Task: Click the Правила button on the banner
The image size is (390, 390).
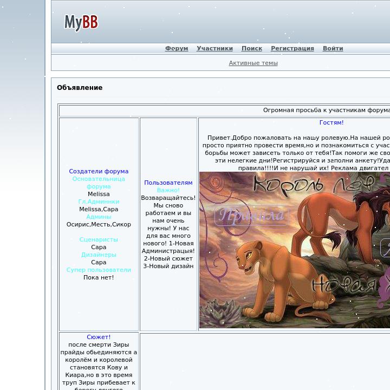Action: tap(251, 215)
